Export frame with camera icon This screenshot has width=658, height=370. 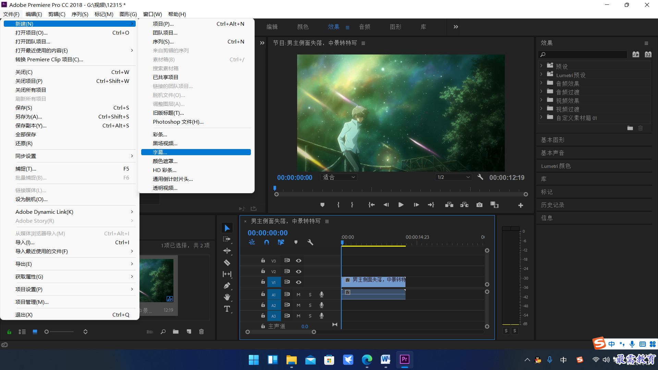click(479, 205)
